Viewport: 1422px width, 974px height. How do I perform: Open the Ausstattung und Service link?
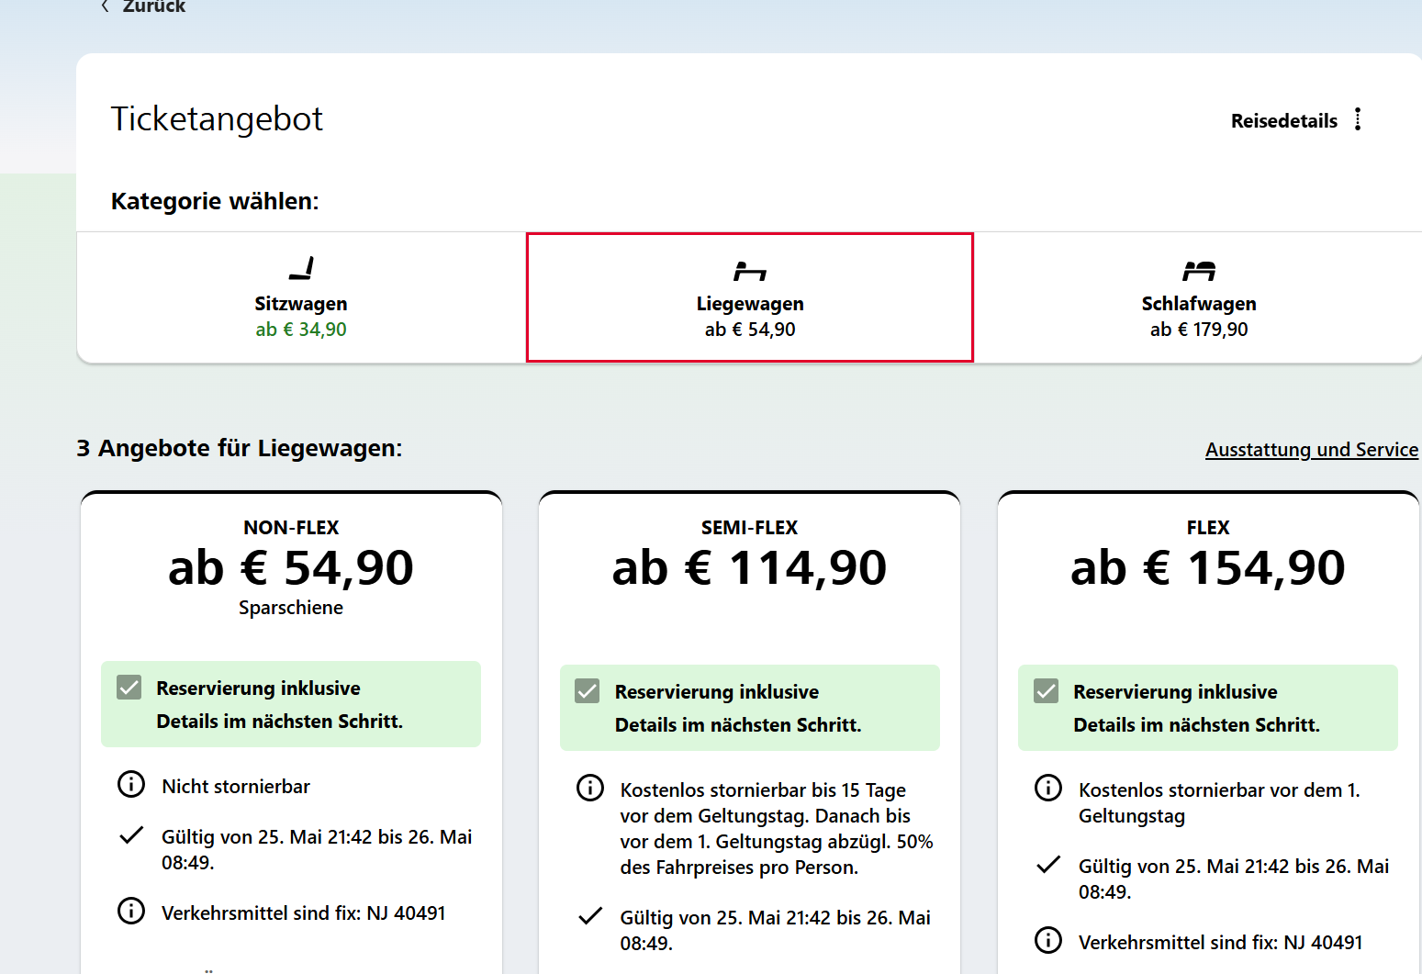click(1311, 450)
